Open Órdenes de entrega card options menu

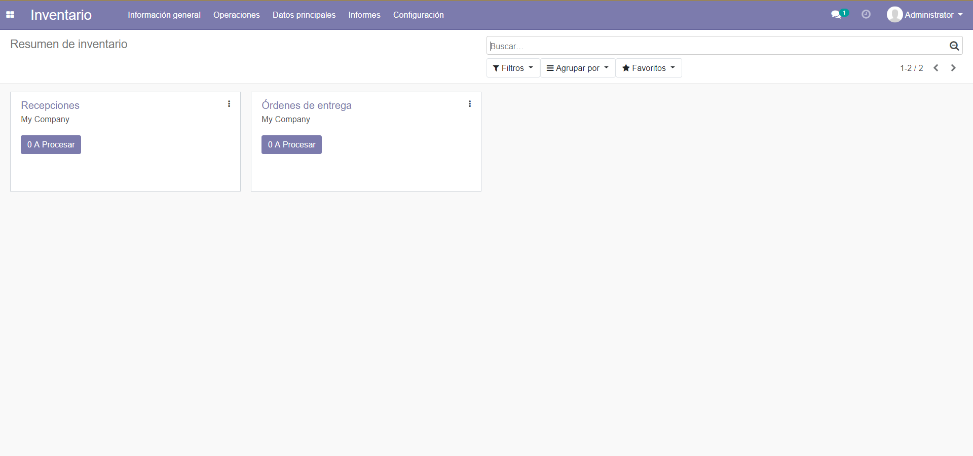click(470, 104)
